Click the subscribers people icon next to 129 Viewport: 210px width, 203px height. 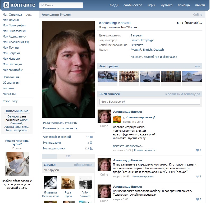click(x=91, y=148)
